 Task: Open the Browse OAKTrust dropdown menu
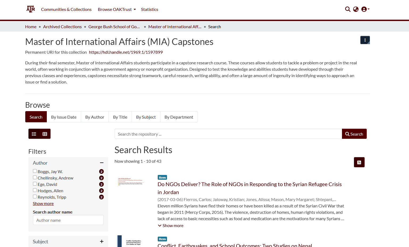tap(117, 10)
